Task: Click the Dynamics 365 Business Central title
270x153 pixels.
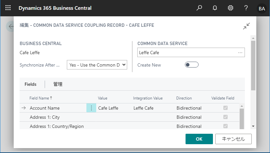Action: (x=55, y=8)
